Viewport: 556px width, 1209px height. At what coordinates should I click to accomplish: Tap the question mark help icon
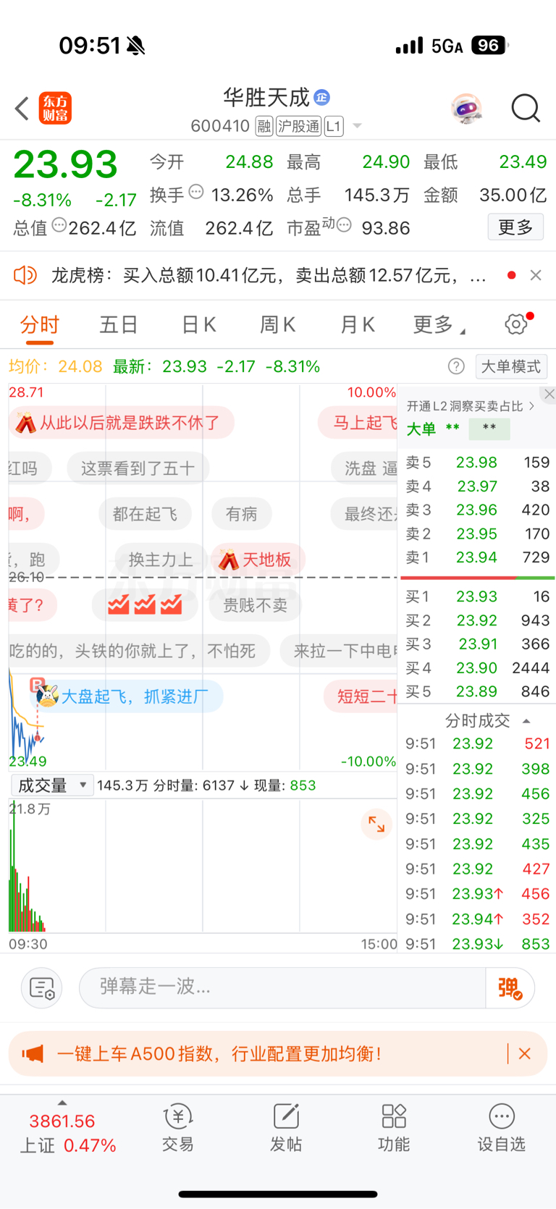click(456, 366)
